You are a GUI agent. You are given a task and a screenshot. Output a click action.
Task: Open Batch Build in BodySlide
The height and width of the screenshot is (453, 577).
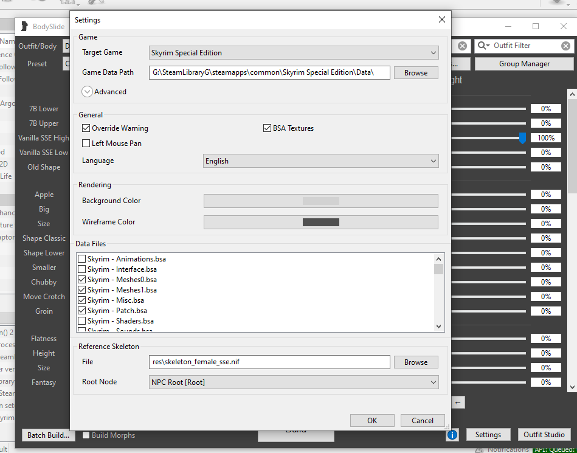[x=48, y=435]
